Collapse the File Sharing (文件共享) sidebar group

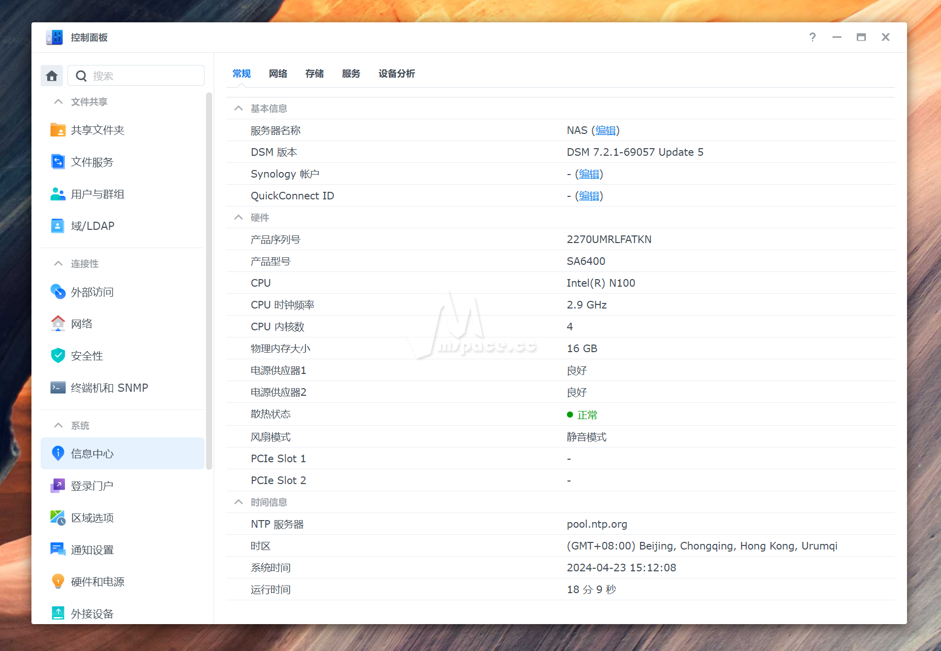(58, 102)
